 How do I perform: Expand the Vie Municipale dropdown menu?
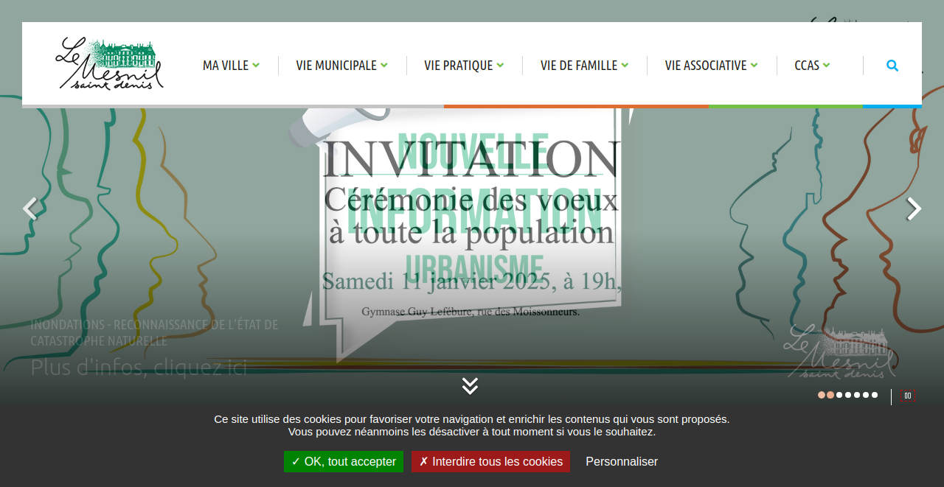(x=341, y=66)
